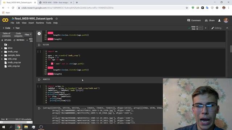Open the Colab logo home
232x130 pixels.
click(5, 20)
